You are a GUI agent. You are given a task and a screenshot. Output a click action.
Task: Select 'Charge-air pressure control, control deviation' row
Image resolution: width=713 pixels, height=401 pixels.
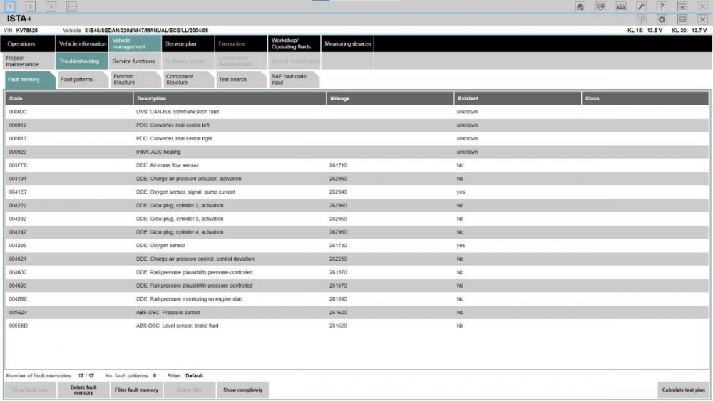pyautogui.click(x=357, y=259)
